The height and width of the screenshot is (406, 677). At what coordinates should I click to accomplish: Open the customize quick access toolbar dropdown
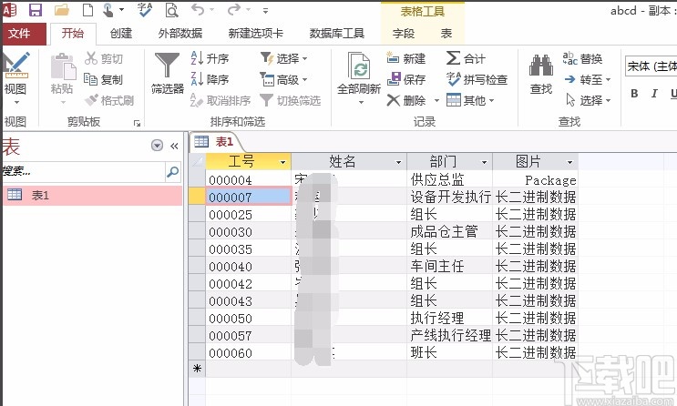pyautogui.click(x=265, y=10)
